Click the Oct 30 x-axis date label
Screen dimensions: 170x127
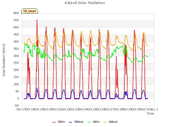136,109
